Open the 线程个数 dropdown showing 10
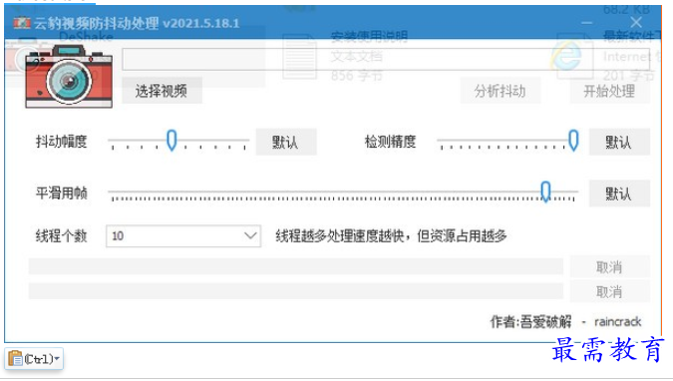 point(183,235)
